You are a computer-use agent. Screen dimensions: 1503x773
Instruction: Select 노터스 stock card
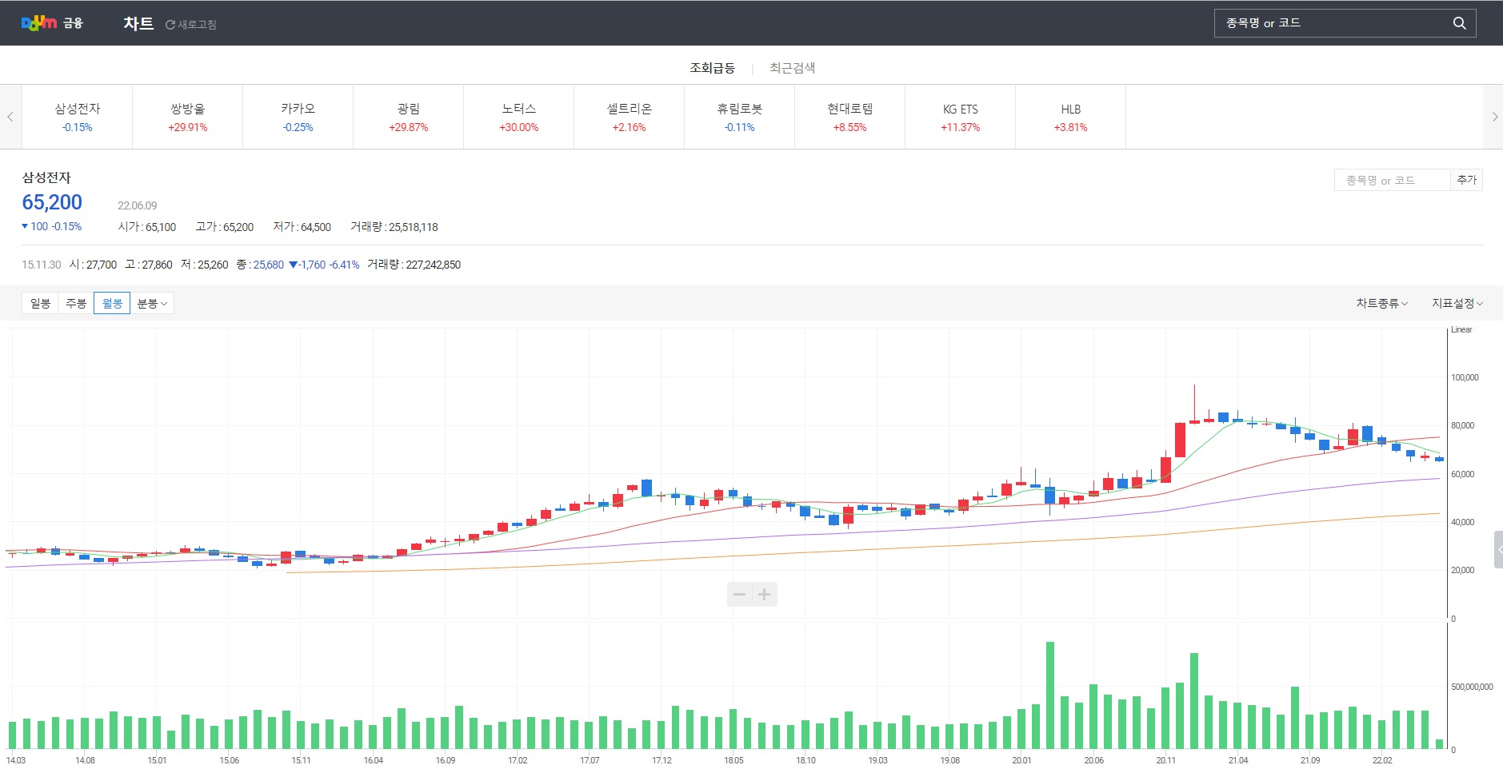tap(519, 117)
